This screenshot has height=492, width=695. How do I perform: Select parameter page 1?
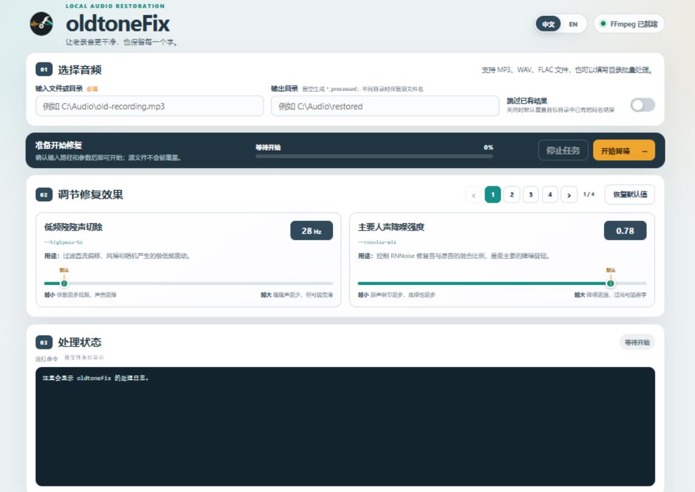(493, 195)
